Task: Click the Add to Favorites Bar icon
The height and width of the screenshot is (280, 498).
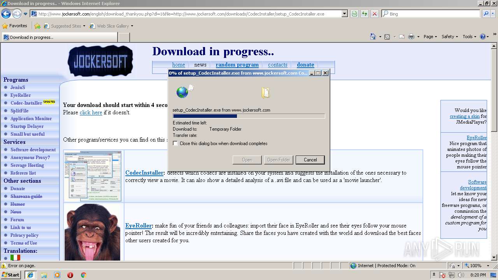Action: click(37, 26)
